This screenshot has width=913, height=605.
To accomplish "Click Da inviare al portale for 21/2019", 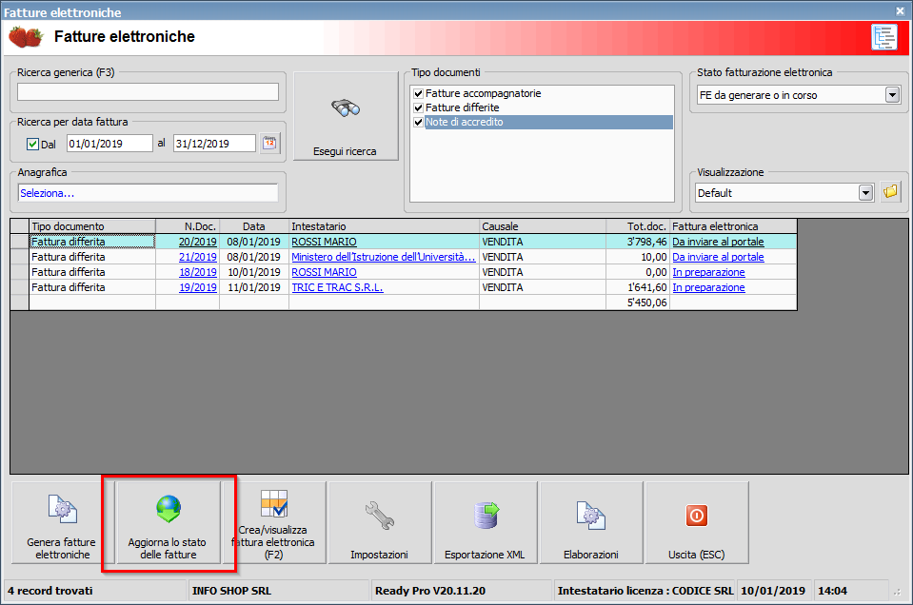I will pyautogui.click(x=718, y=257).
